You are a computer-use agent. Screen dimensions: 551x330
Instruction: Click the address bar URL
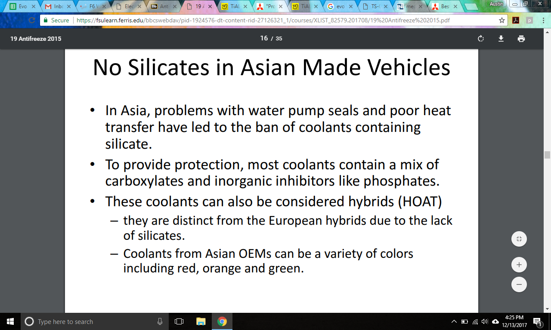258,20
